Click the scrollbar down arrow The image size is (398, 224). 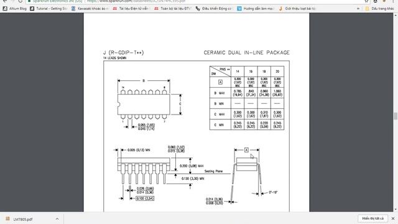tap(396, 210)
